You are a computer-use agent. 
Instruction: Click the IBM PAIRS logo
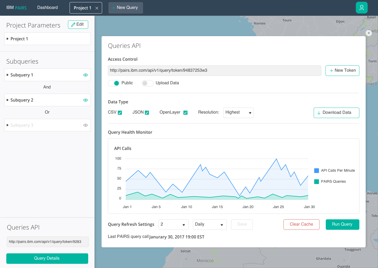point(17,8)
